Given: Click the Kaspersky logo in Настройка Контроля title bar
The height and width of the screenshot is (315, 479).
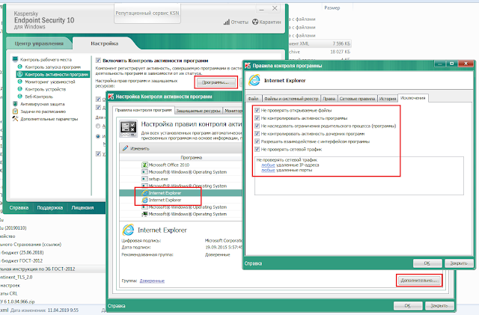Looking at the screenshot, I should tap(111, 97).
